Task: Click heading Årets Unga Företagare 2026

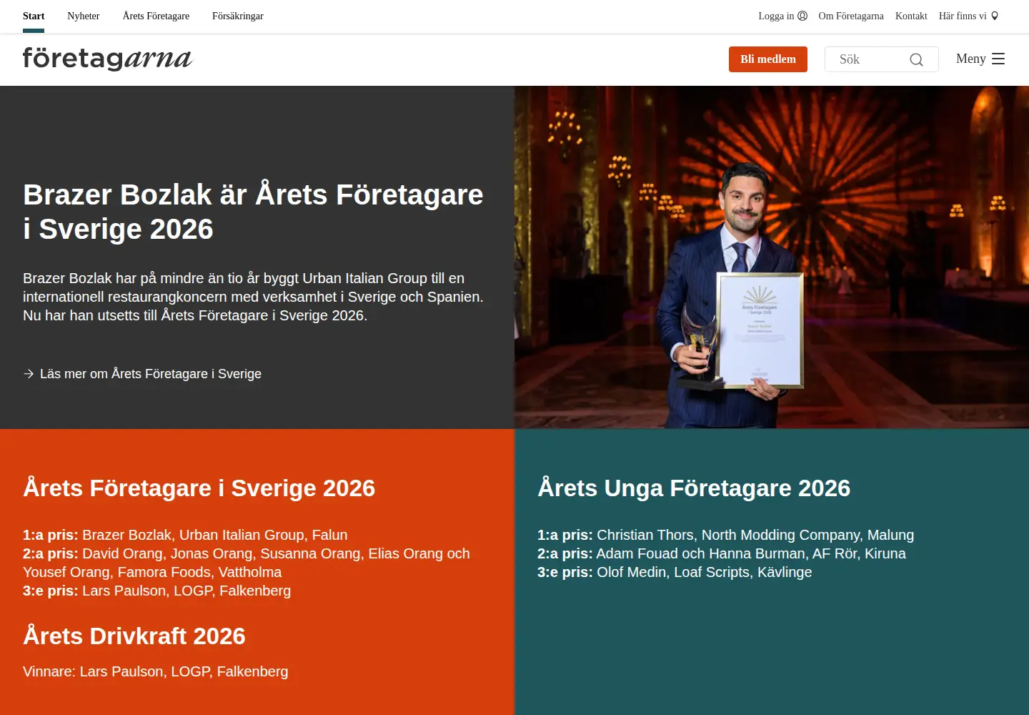Action: (694, 488)
